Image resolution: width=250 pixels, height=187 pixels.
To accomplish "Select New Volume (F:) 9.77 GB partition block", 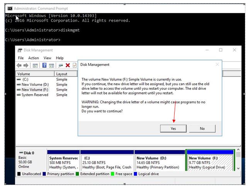I will tap(210, 160).
